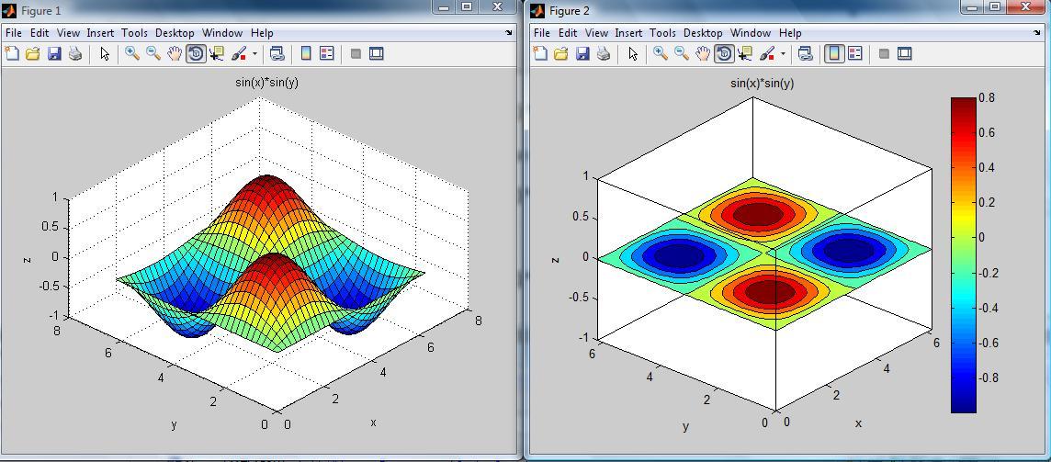Select Edit Plot arrow tool in Figure 1
This screenshot has height=462, width=1051.
point(105,54)
